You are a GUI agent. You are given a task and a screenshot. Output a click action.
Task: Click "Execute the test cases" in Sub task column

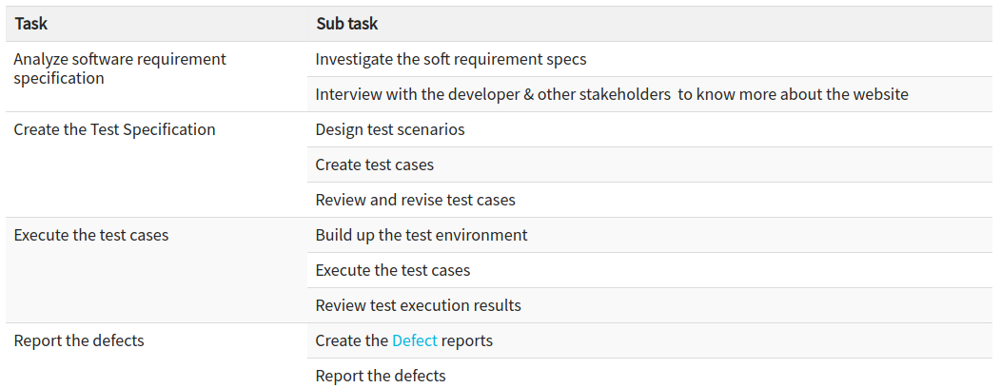[x=392, y=270]
